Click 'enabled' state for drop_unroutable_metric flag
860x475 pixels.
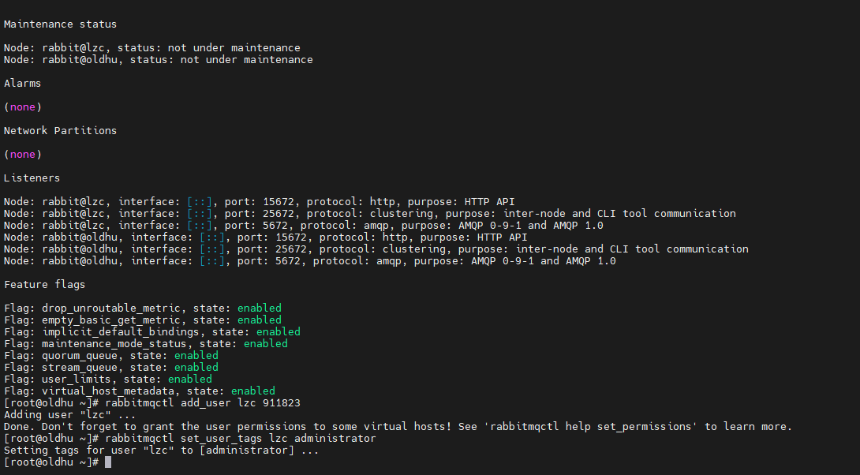[x=260, y=308]
